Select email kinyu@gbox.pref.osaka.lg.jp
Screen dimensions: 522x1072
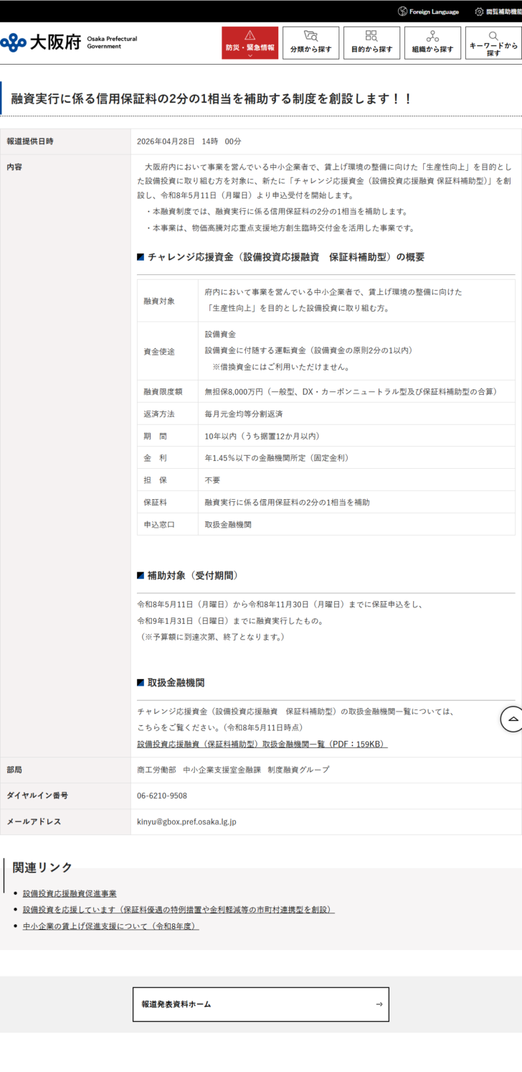click(x=186, y=821)
